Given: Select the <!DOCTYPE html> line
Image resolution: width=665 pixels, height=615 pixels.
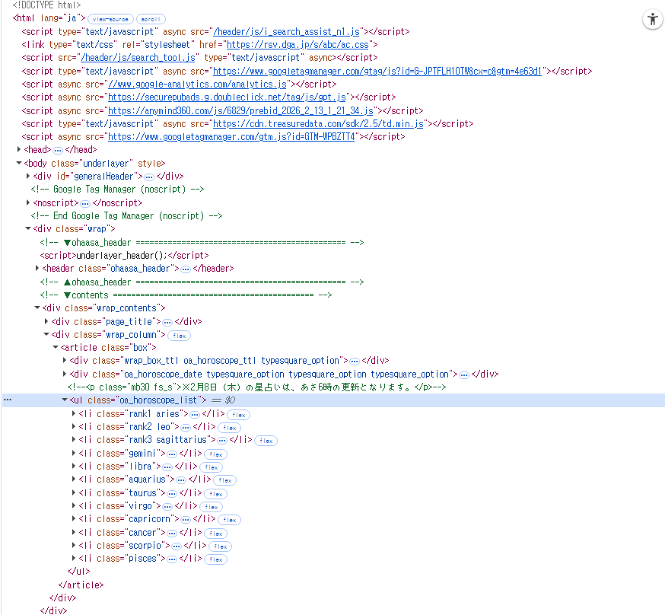Looking at the screenshot, I should click(x=46, y=5).
